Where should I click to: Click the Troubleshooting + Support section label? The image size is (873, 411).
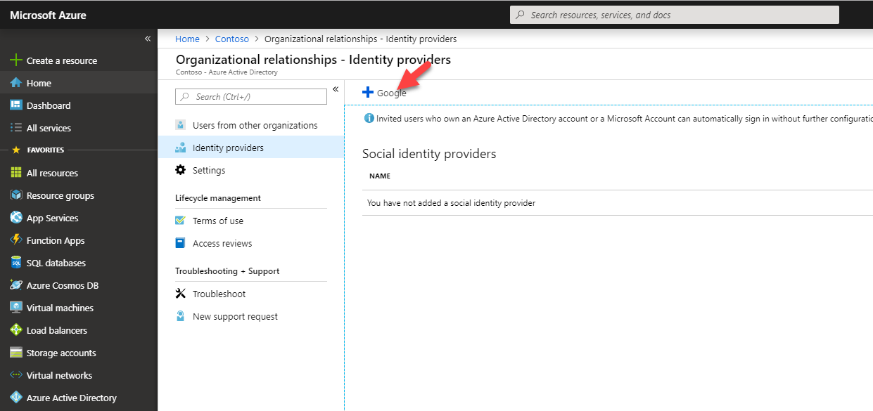(227, 271)
